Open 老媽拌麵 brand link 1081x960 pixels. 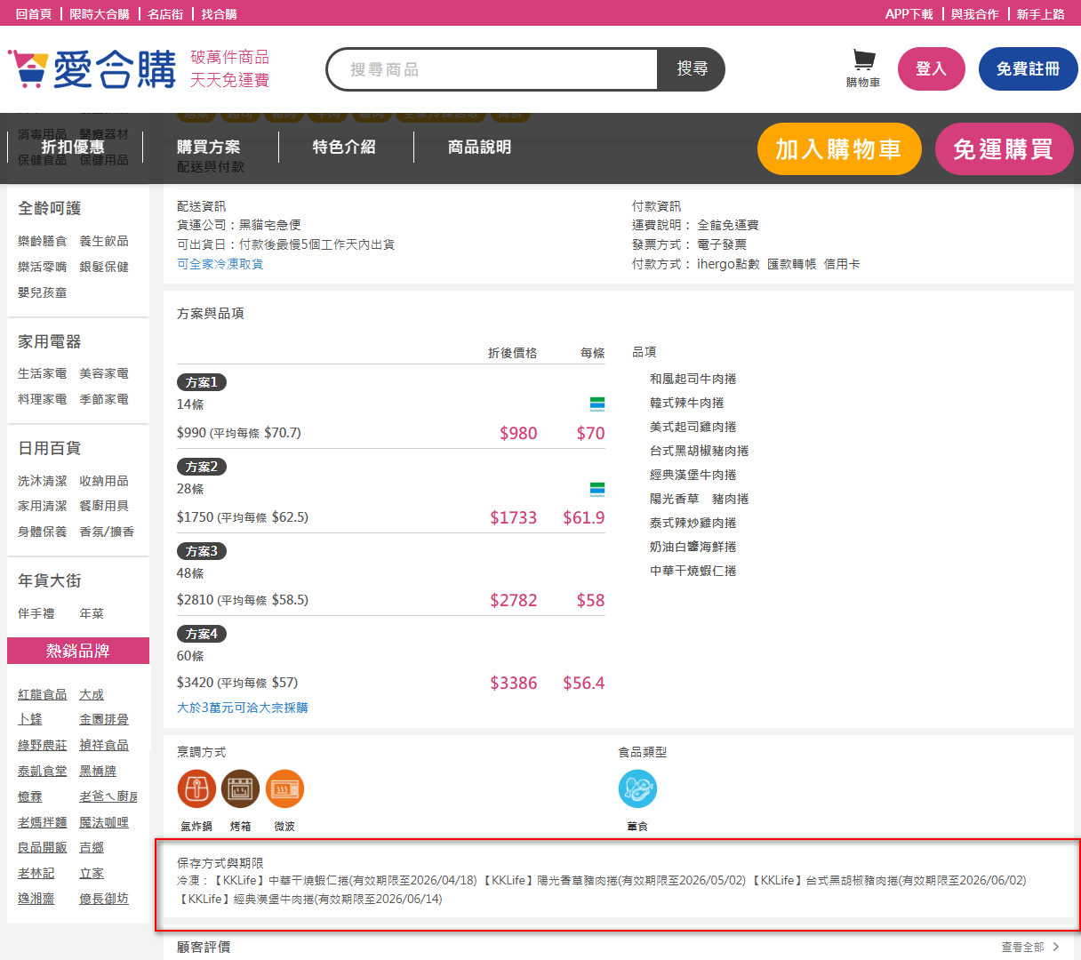43,822
